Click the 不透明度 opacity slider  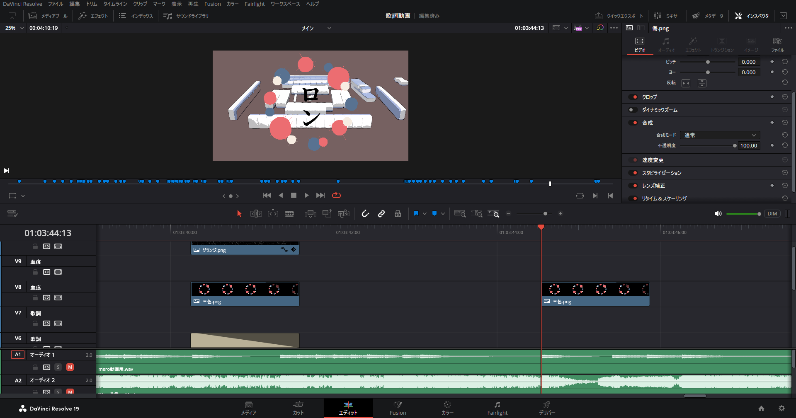707,146
